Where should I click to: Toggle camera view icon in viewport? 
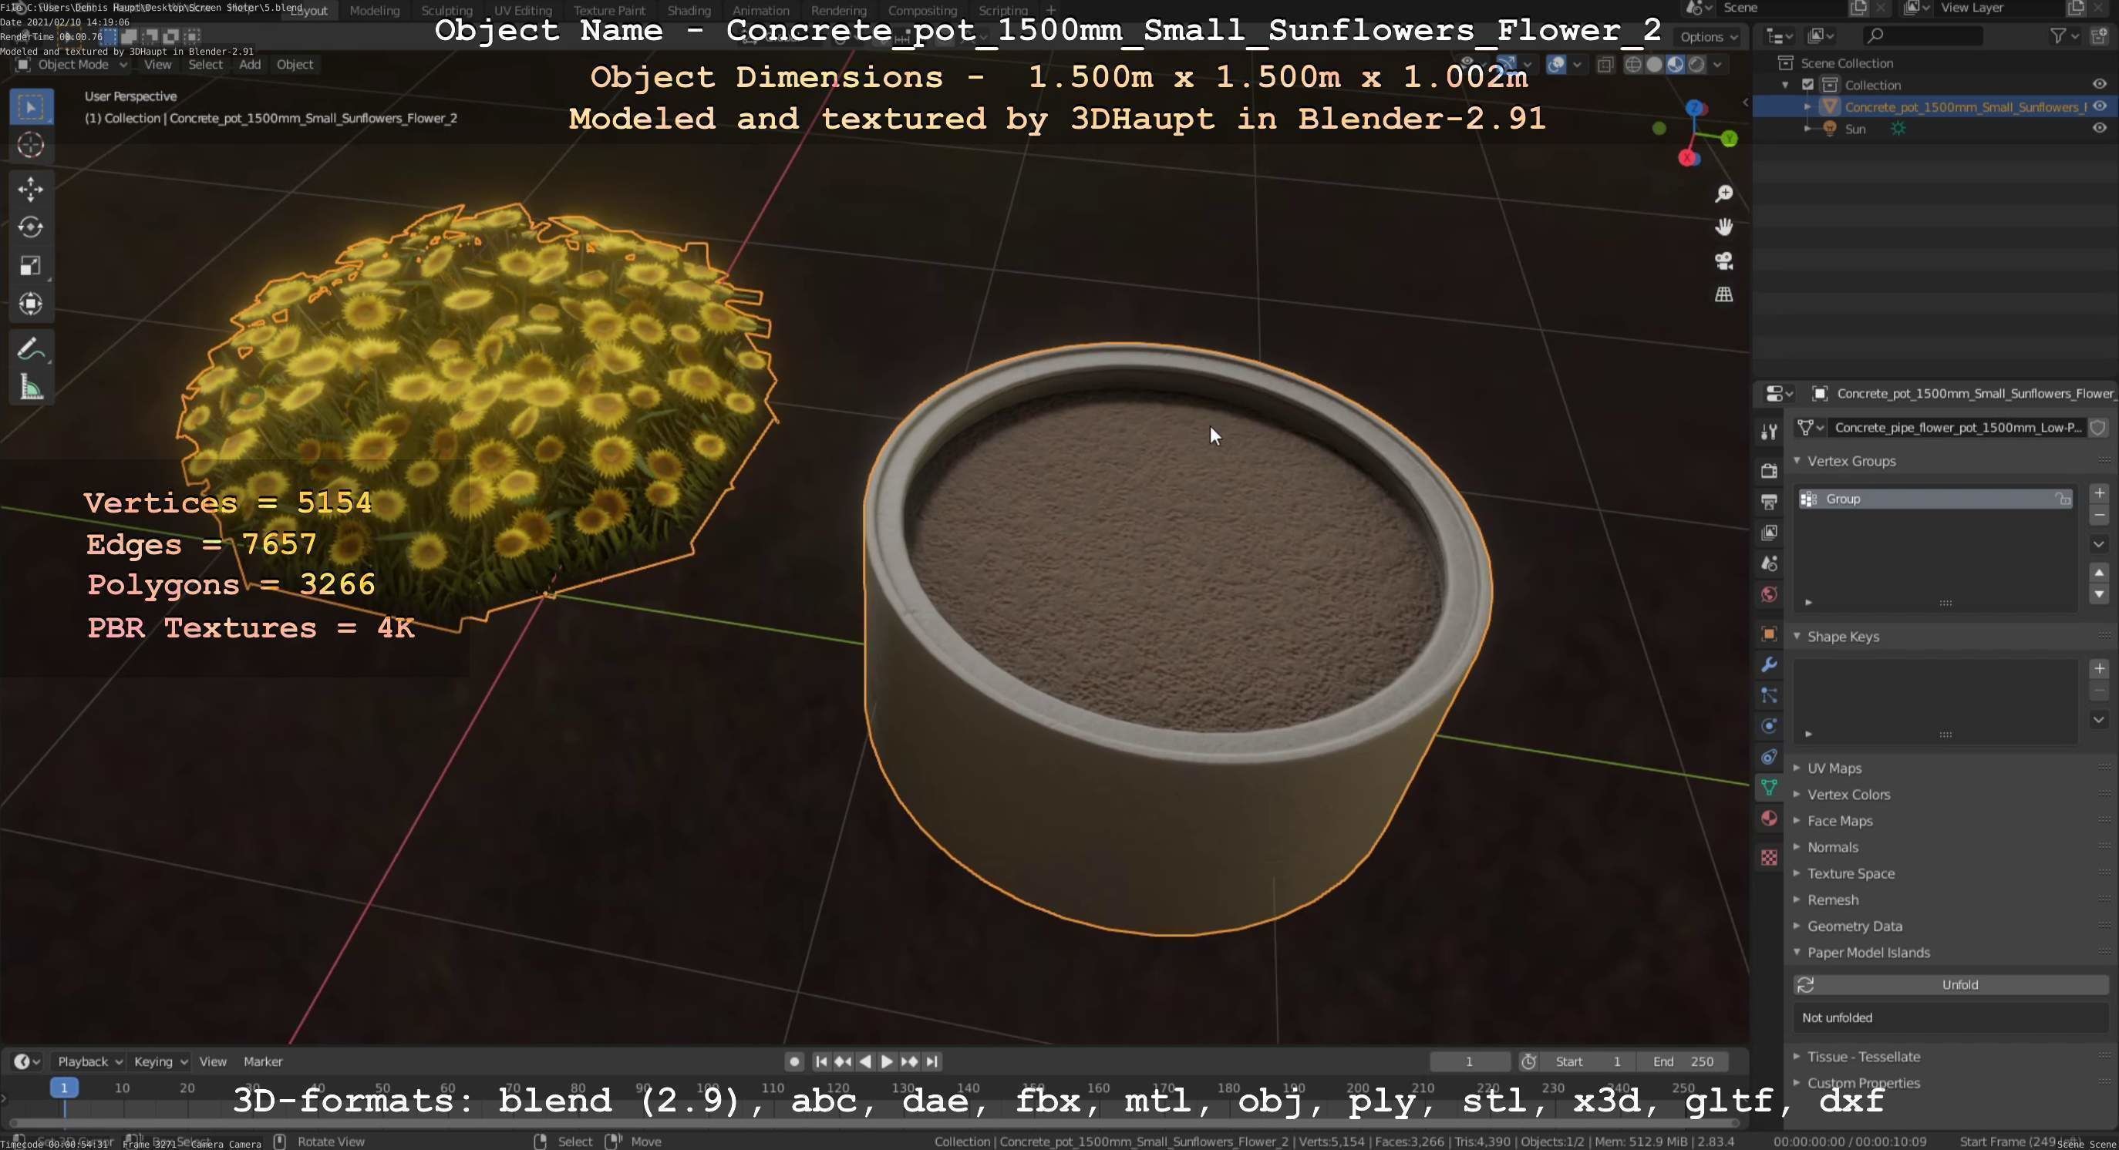[x=1724, y=261]
